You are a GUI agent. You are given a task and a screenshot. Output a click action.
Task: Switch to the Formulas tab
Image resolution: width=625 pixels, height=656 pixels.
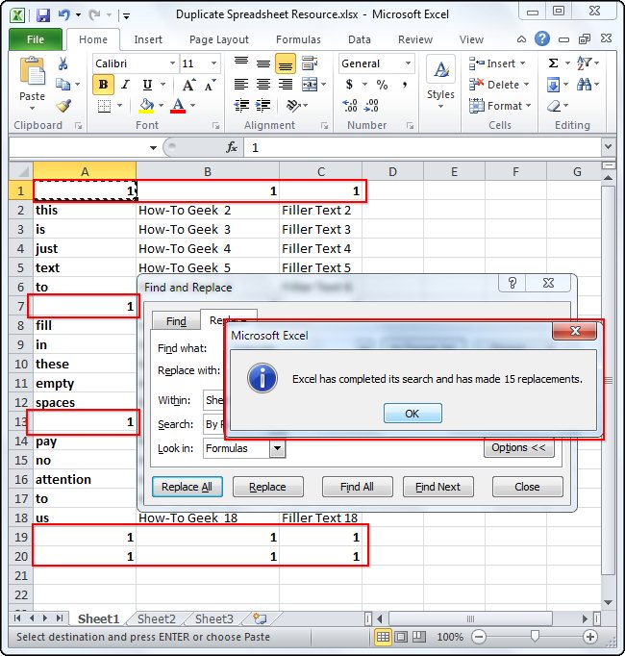click(x=298, y=39)
